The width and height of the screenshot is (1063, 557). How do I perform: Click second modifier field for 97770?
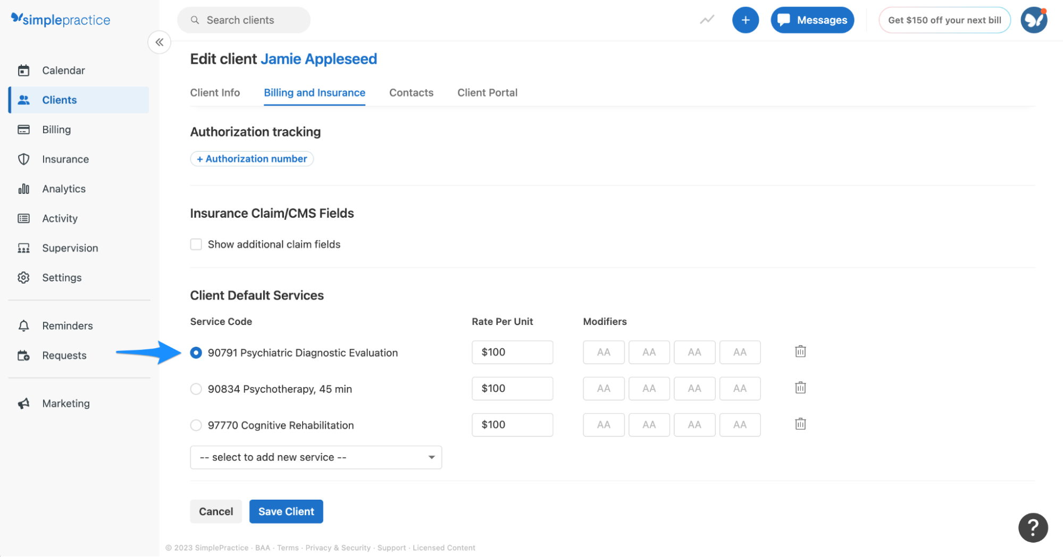(649, 425)
